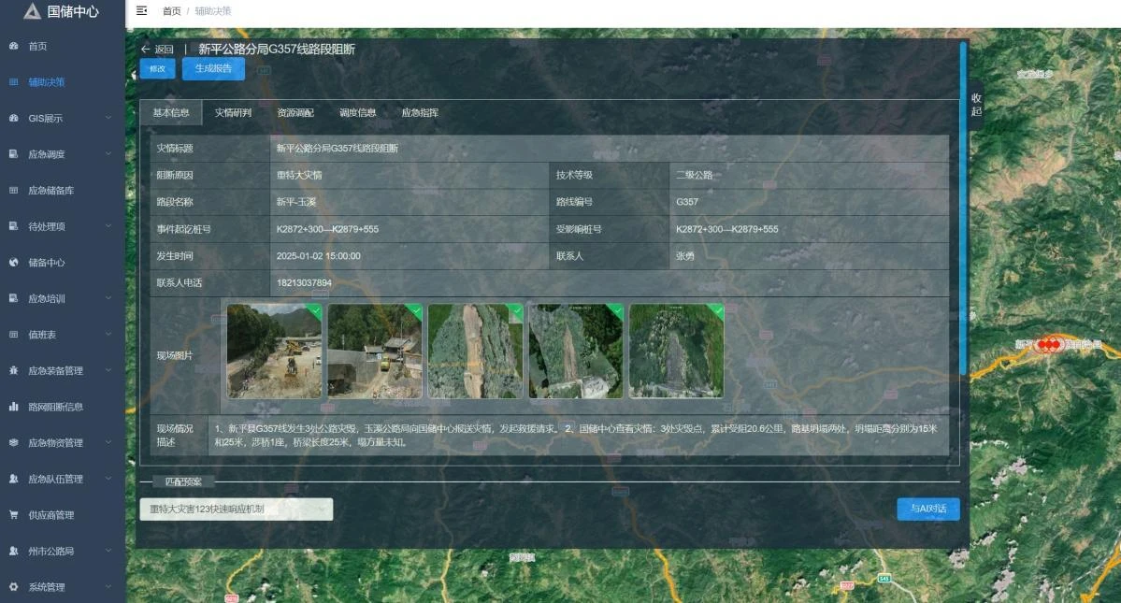Viewport: 1121px width, 603px height.
Task: Toggle the sidebar collapse hamburger icon
Action: (x=141, y=10)
